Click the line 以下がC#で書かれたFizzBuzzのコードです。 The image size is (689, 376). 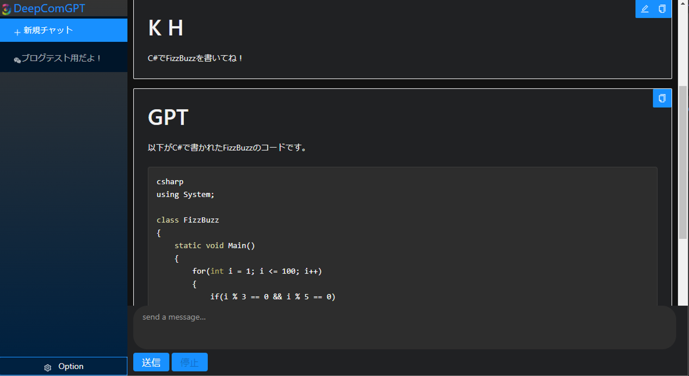click(x=228, y=148)
